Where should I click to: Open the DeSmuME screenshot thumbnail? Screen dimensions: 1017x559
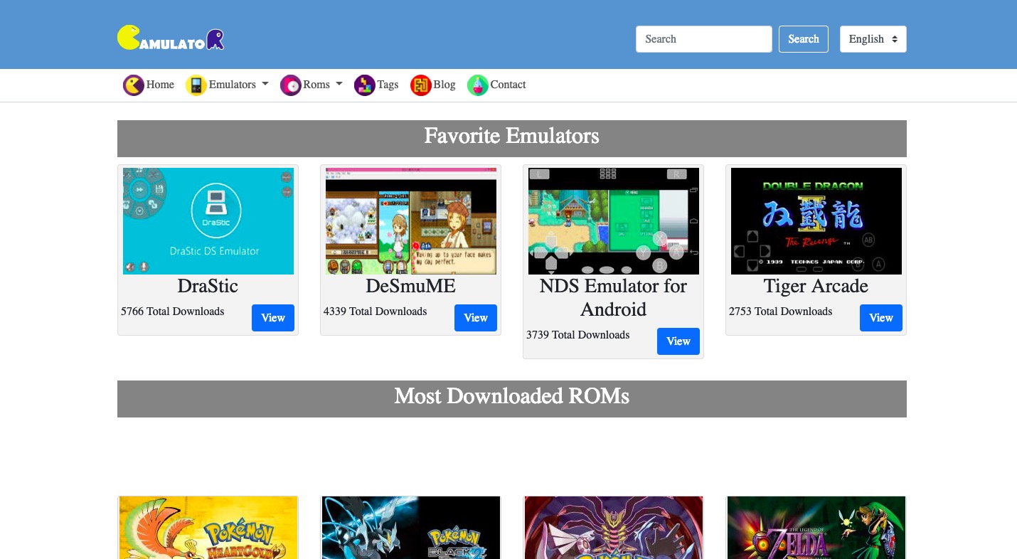411,221
